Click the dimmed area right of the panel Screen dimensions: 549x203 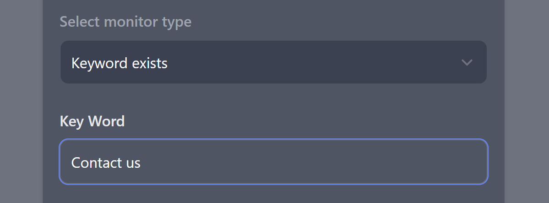tap(527, 102)
